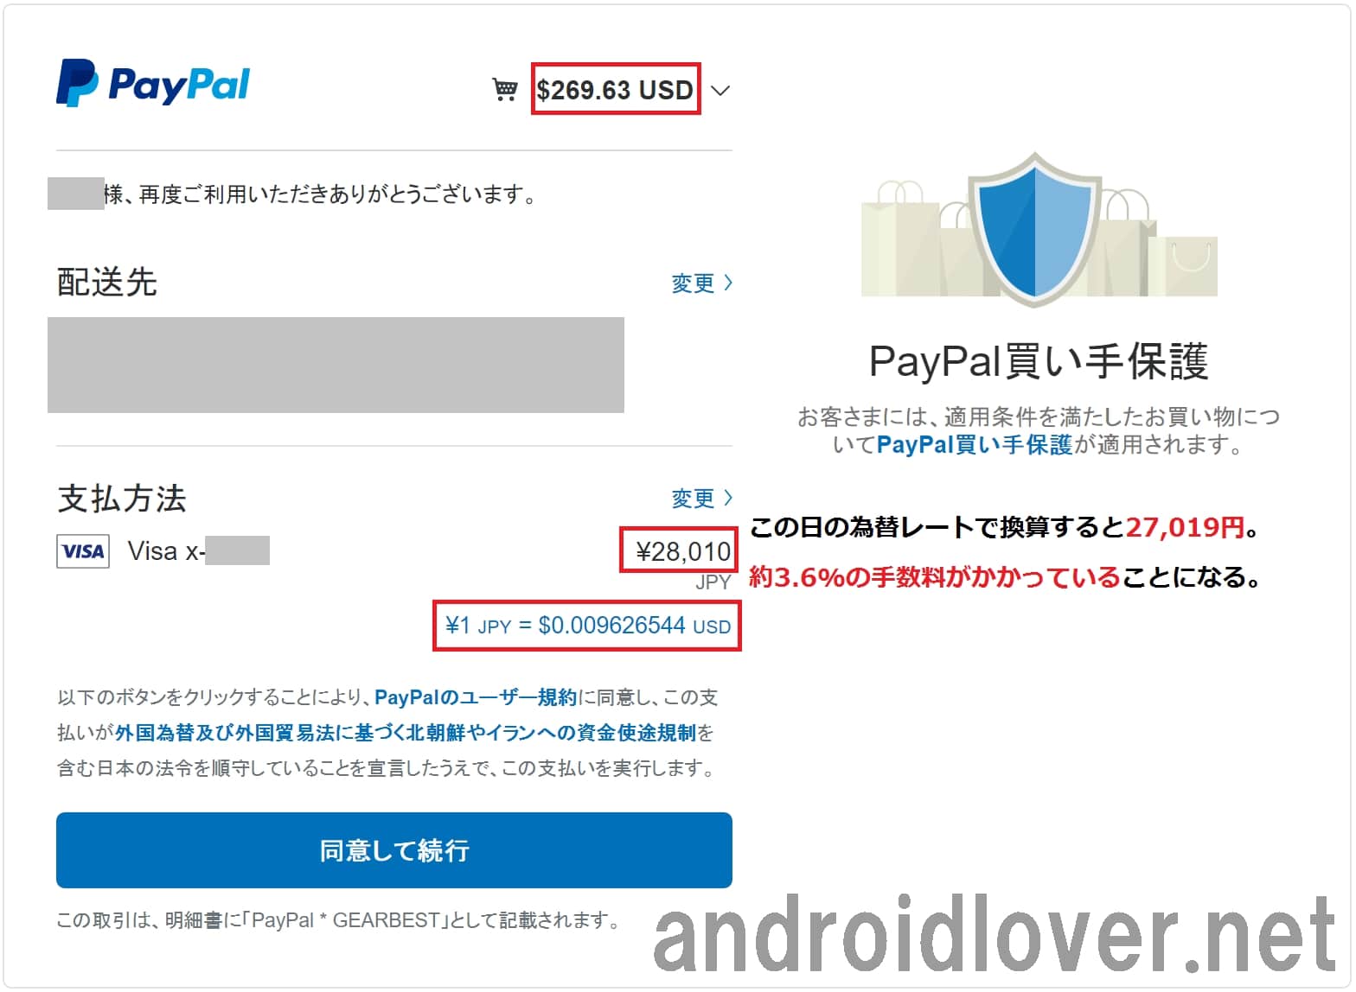
Task: Click the PayPal logo
Action: coord(153,84)
